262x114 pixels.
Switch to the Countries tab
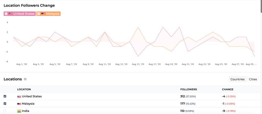237,79
